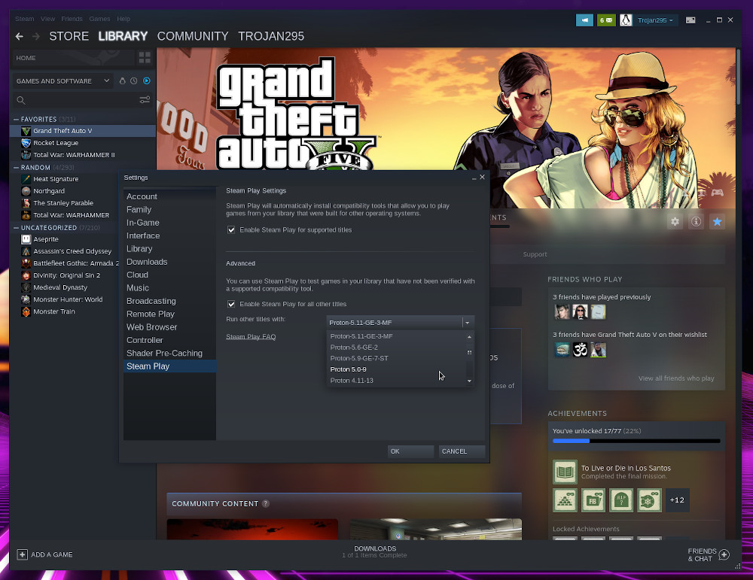Click View all friends who play
This screenshot has height=580, width=753.
point(676,378)
